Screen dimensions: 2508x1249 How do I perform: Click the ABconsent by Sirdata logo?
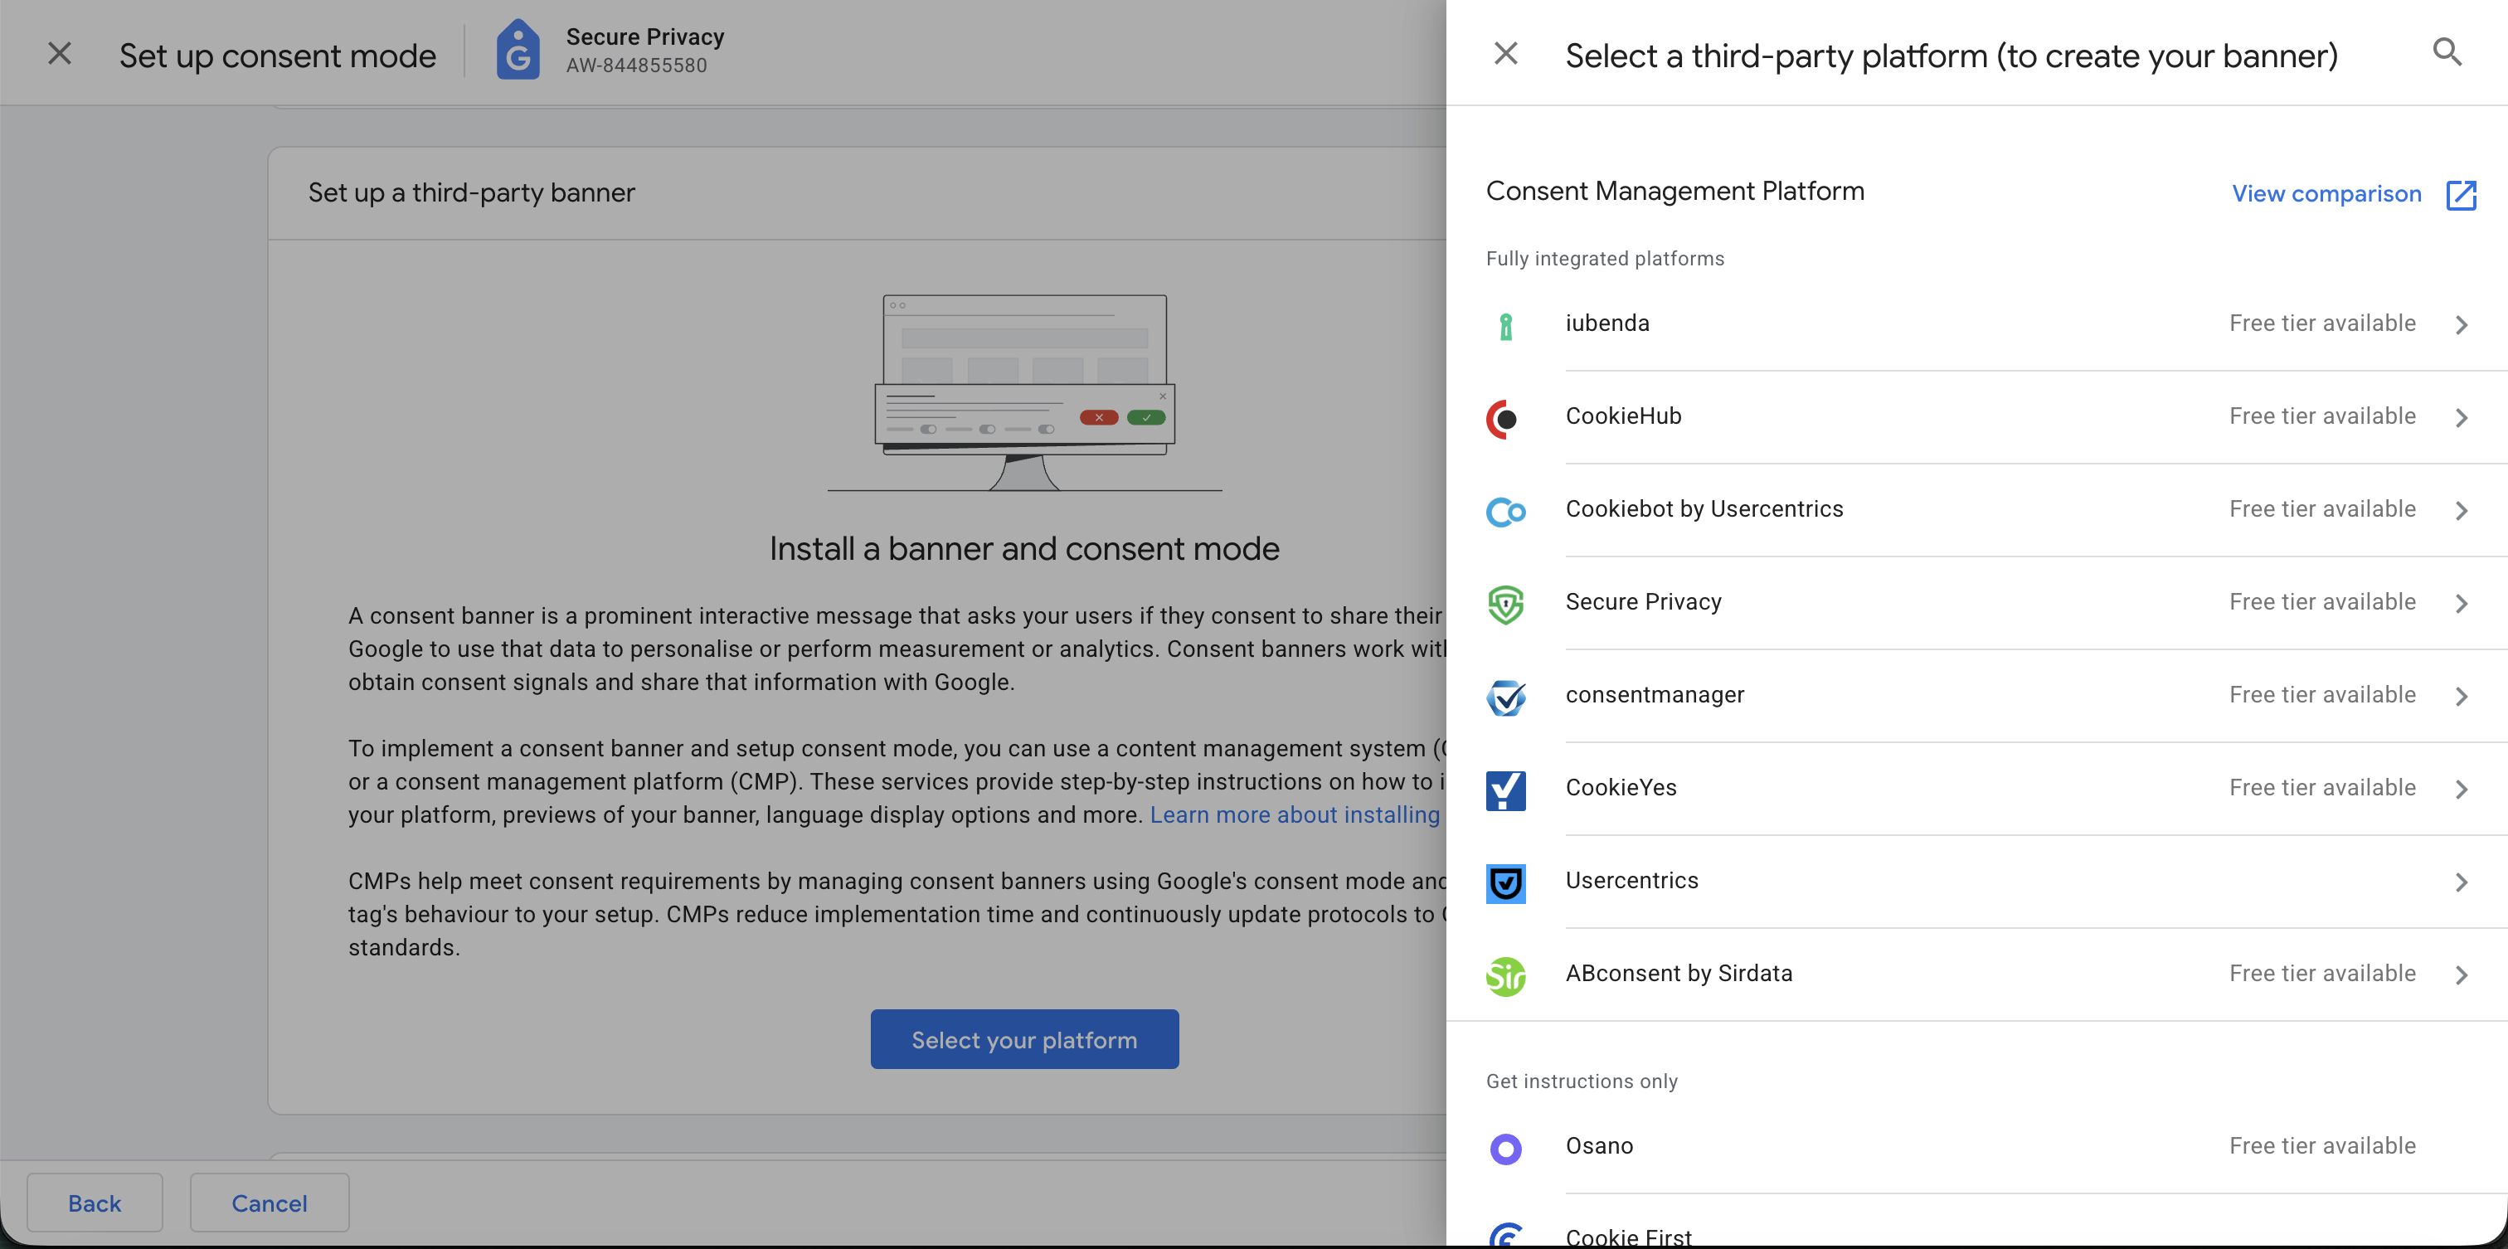[1505, 976]
